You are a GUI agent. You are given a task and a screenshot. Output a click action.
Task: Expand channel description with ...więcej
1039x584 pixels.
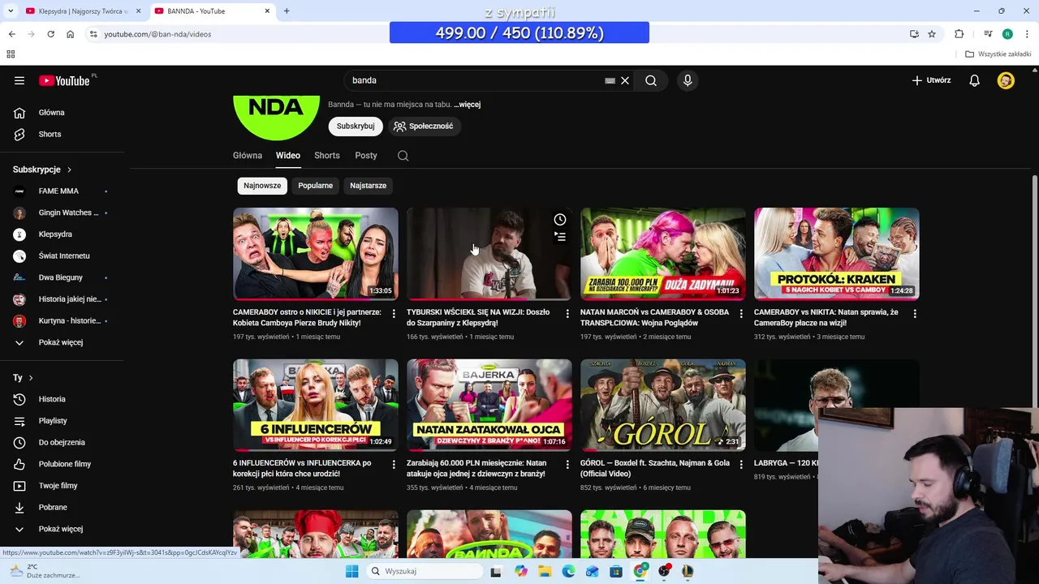(x=467, y=105)
